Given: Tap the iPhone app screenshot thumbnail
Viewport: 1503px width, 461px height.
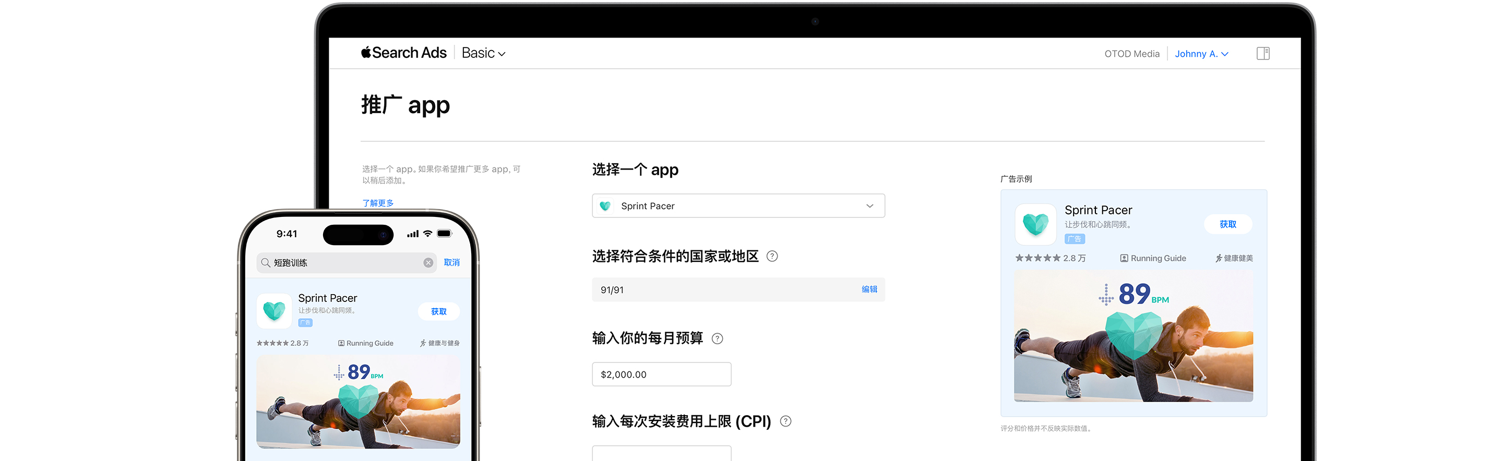Looking at the screenshot, I should (x=358, y=402).
